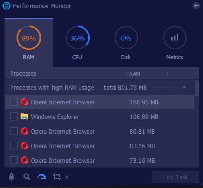The width and height of the screenshot is (203, 188).
Task: Click the Windows Explorer folder icon
Action: (x=25, y=116)
